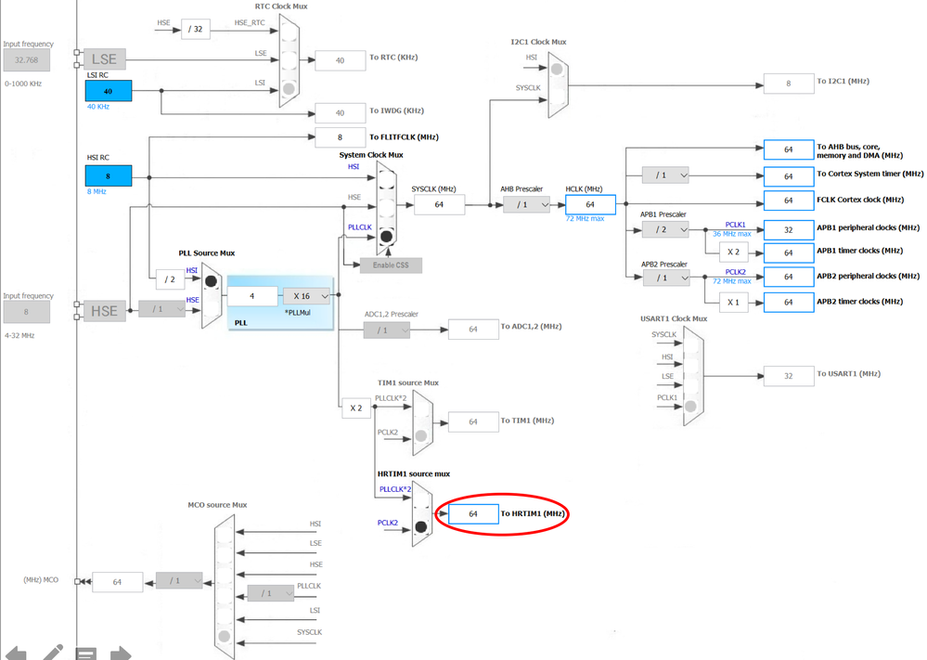Click the To TIM1 (MHz) 64 value
Viewport: 927px width, 660px height.
[473, 421]
